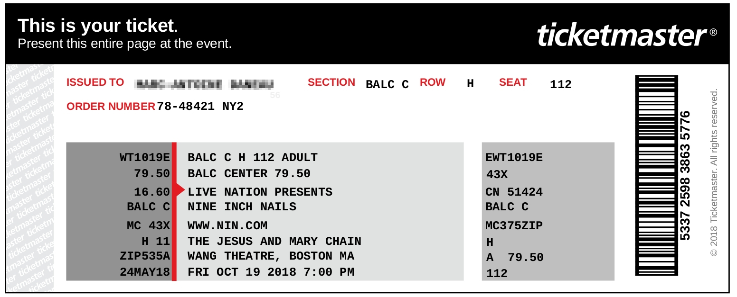
Task: Click the blurred ISSUED TO name
Action: pyautogui.click(x=205, y=84)
